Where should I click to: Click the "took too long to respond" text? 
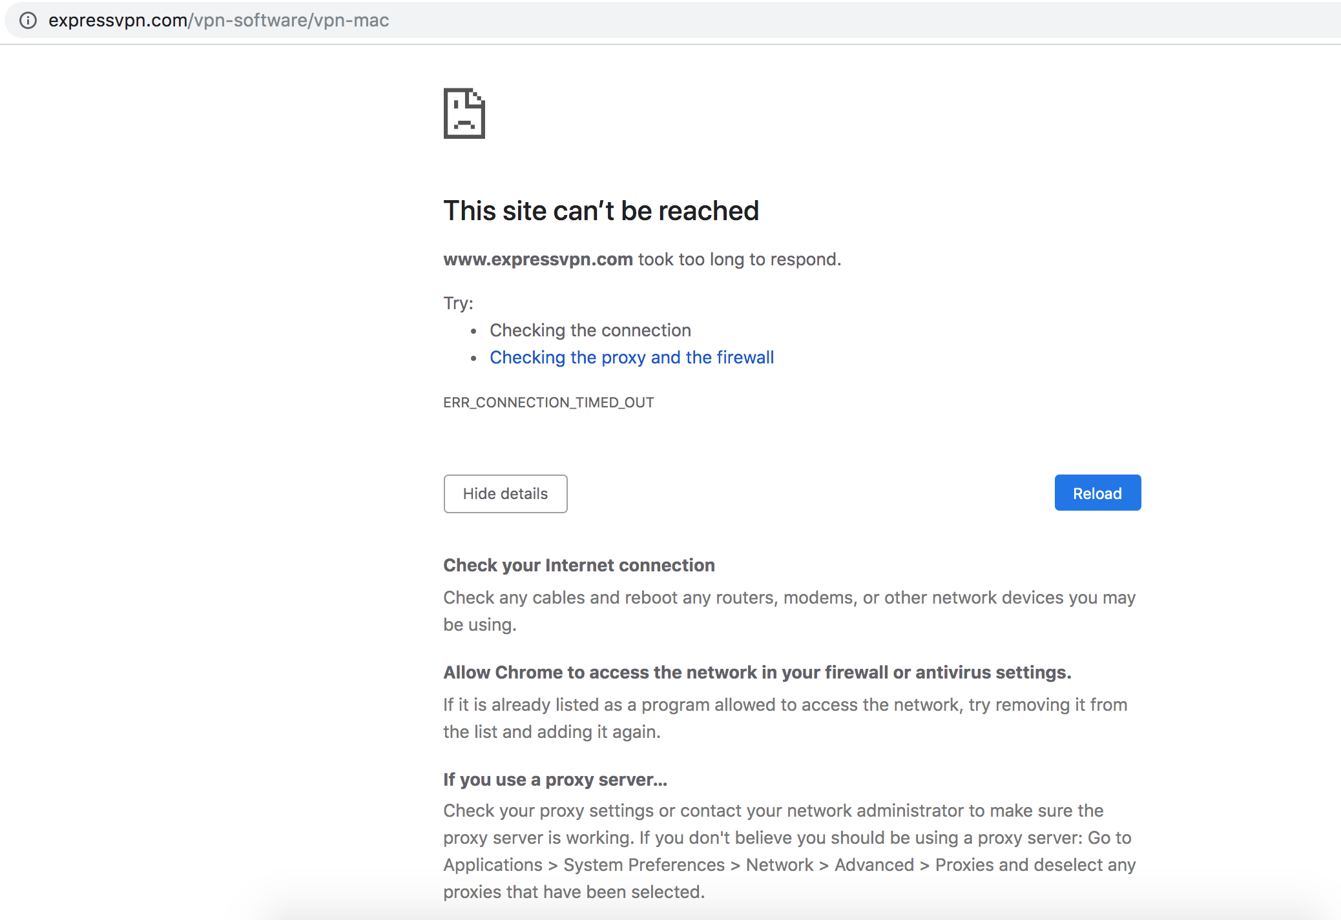point(739,260)
